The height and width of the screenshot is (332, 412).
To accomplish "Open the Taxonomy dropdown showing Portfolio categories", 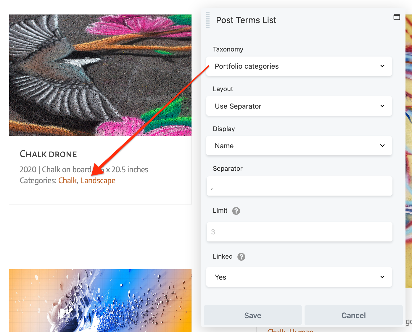I will [x=299, y=66].
